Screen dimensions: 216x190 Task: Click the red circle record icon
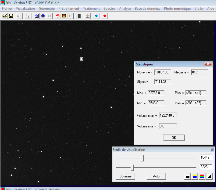(x=105, y=16)
